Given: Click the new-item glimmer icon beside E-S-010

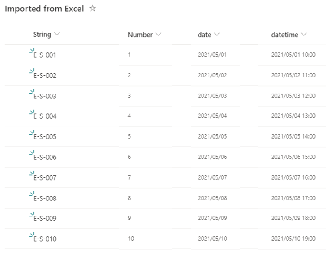Looking at the screenshot, I should pos(31,235).
